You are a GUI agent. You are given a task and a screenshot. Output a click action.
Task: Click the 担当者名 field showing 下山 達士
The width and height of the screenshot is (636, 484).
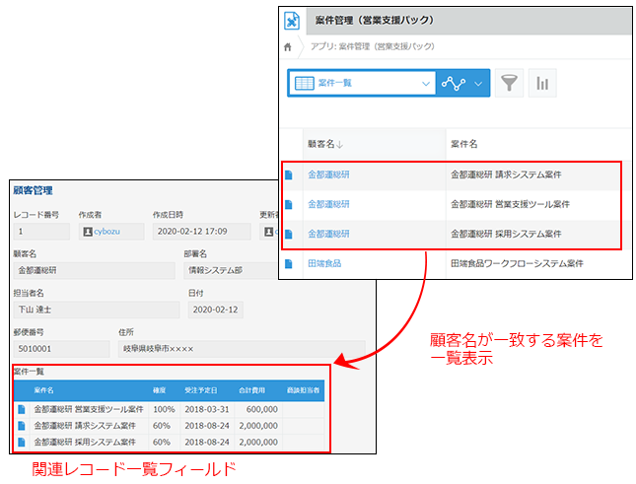(x=95, y=310)
